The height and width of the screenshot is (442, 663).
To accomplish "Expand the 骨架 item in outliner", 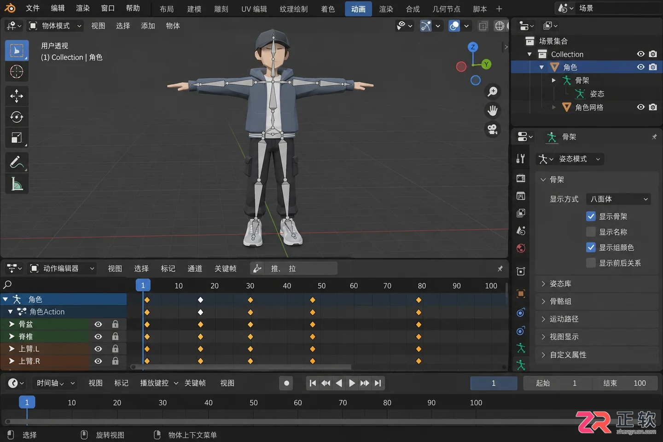I will pyautogui.click(x=553, y=80).
